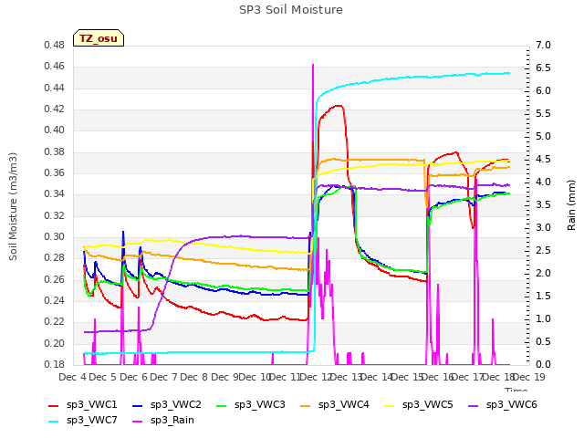The width and height of the screenshot is (584, 438).
Task: Click the red VWC1 peak near 0.42
Action: click(x=339, y=106)
